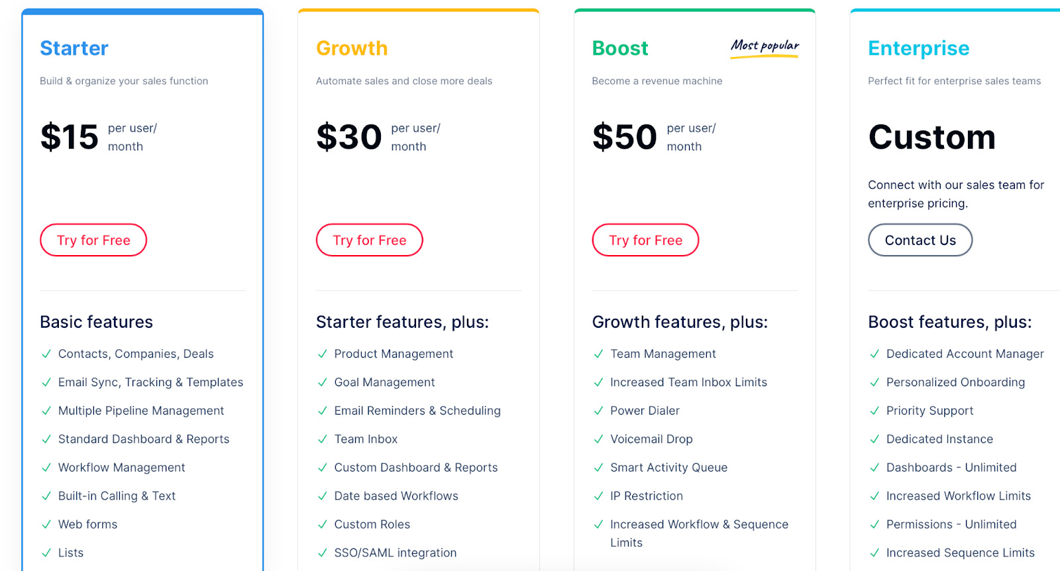Click checkmark icon beside Team Management
Screen dimensions: 1060x571
pyautogui.click(x=598, y=354)
